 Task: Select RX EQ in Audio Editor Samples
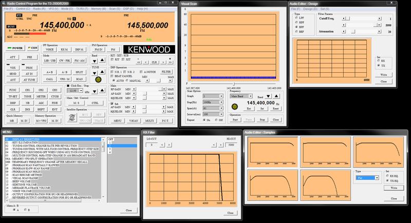387,176
